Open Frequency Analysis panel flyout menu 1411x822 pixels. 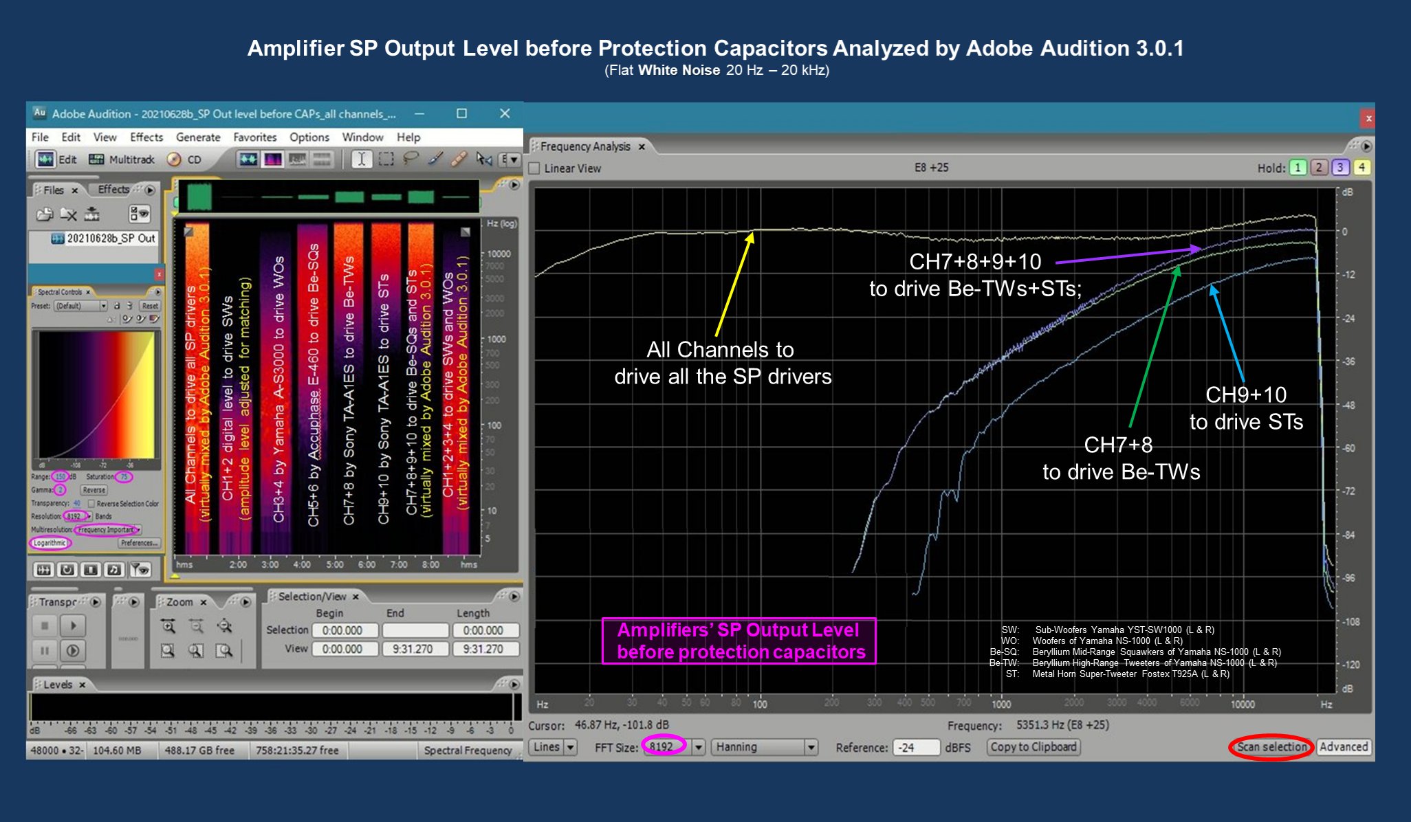point(1366,146)
